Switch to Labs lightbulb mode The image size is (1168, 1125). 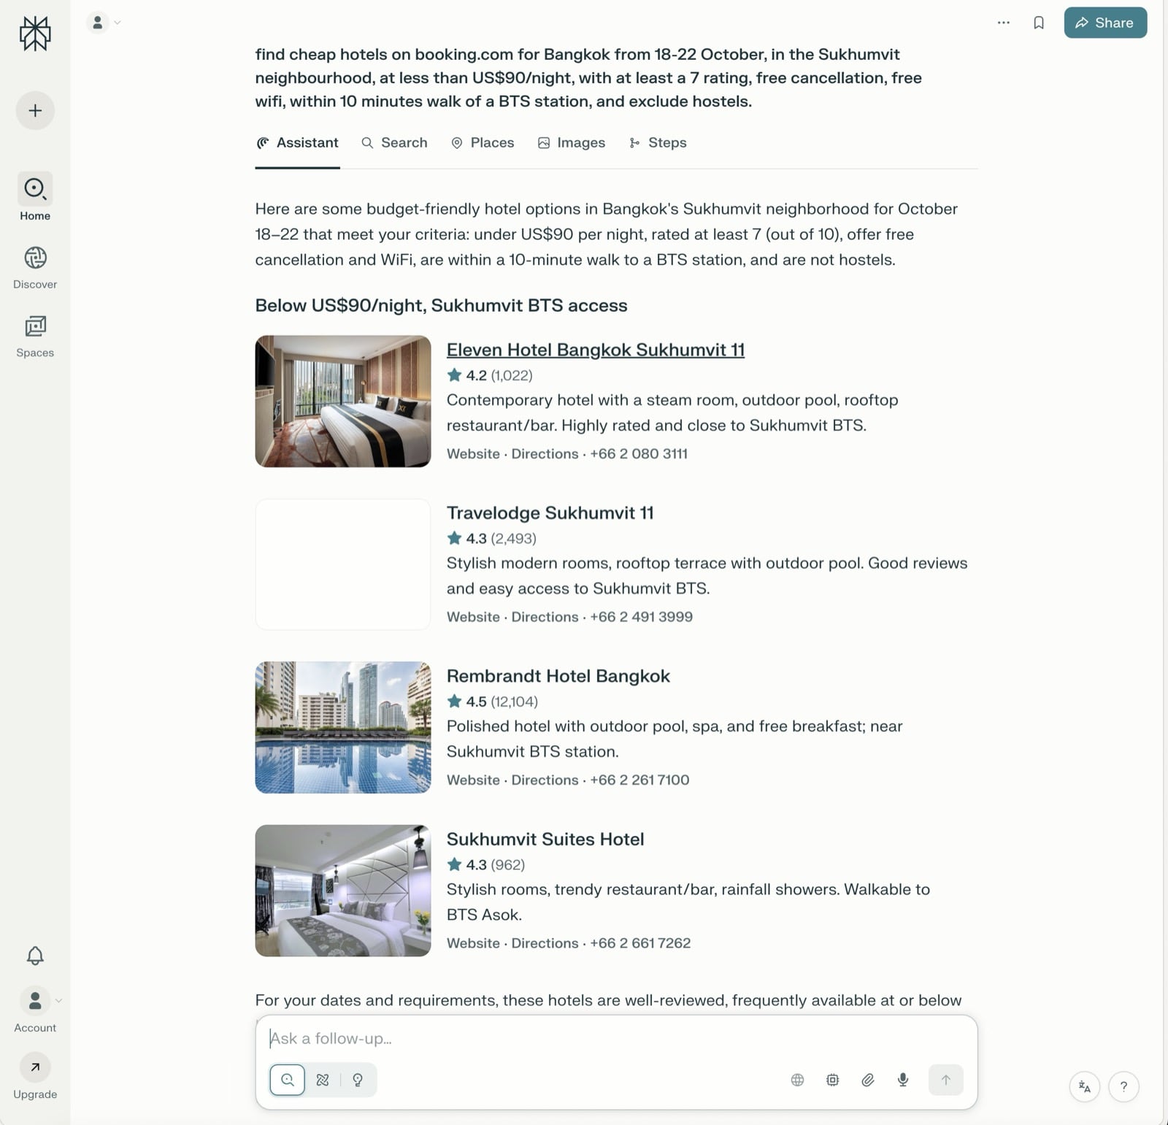pos(358,1080)
